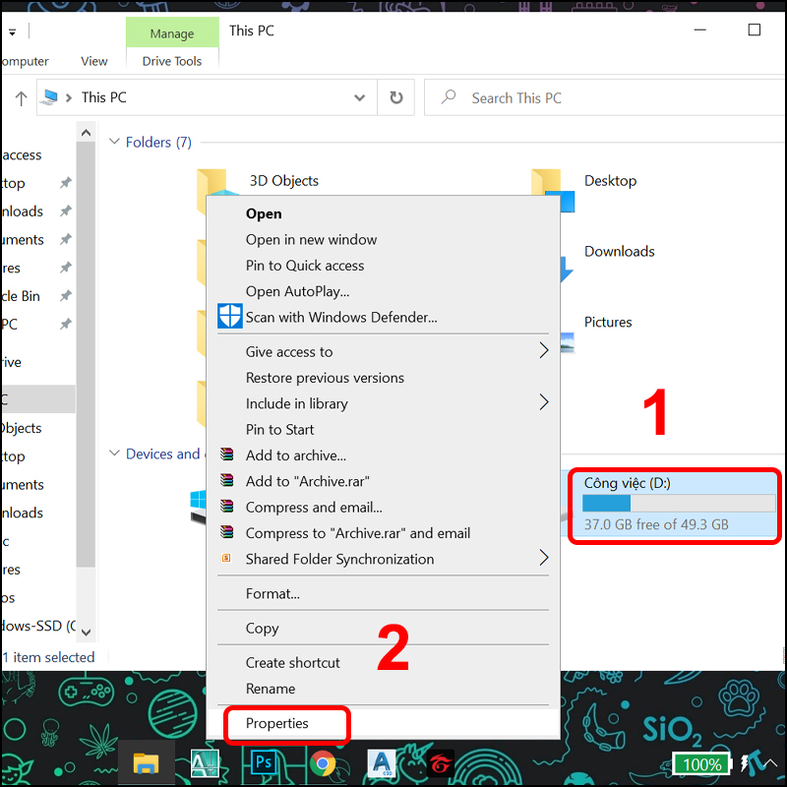Click the 100% battery indicator
This screenshot has width=787, height=787.
[x=701, y=764]
